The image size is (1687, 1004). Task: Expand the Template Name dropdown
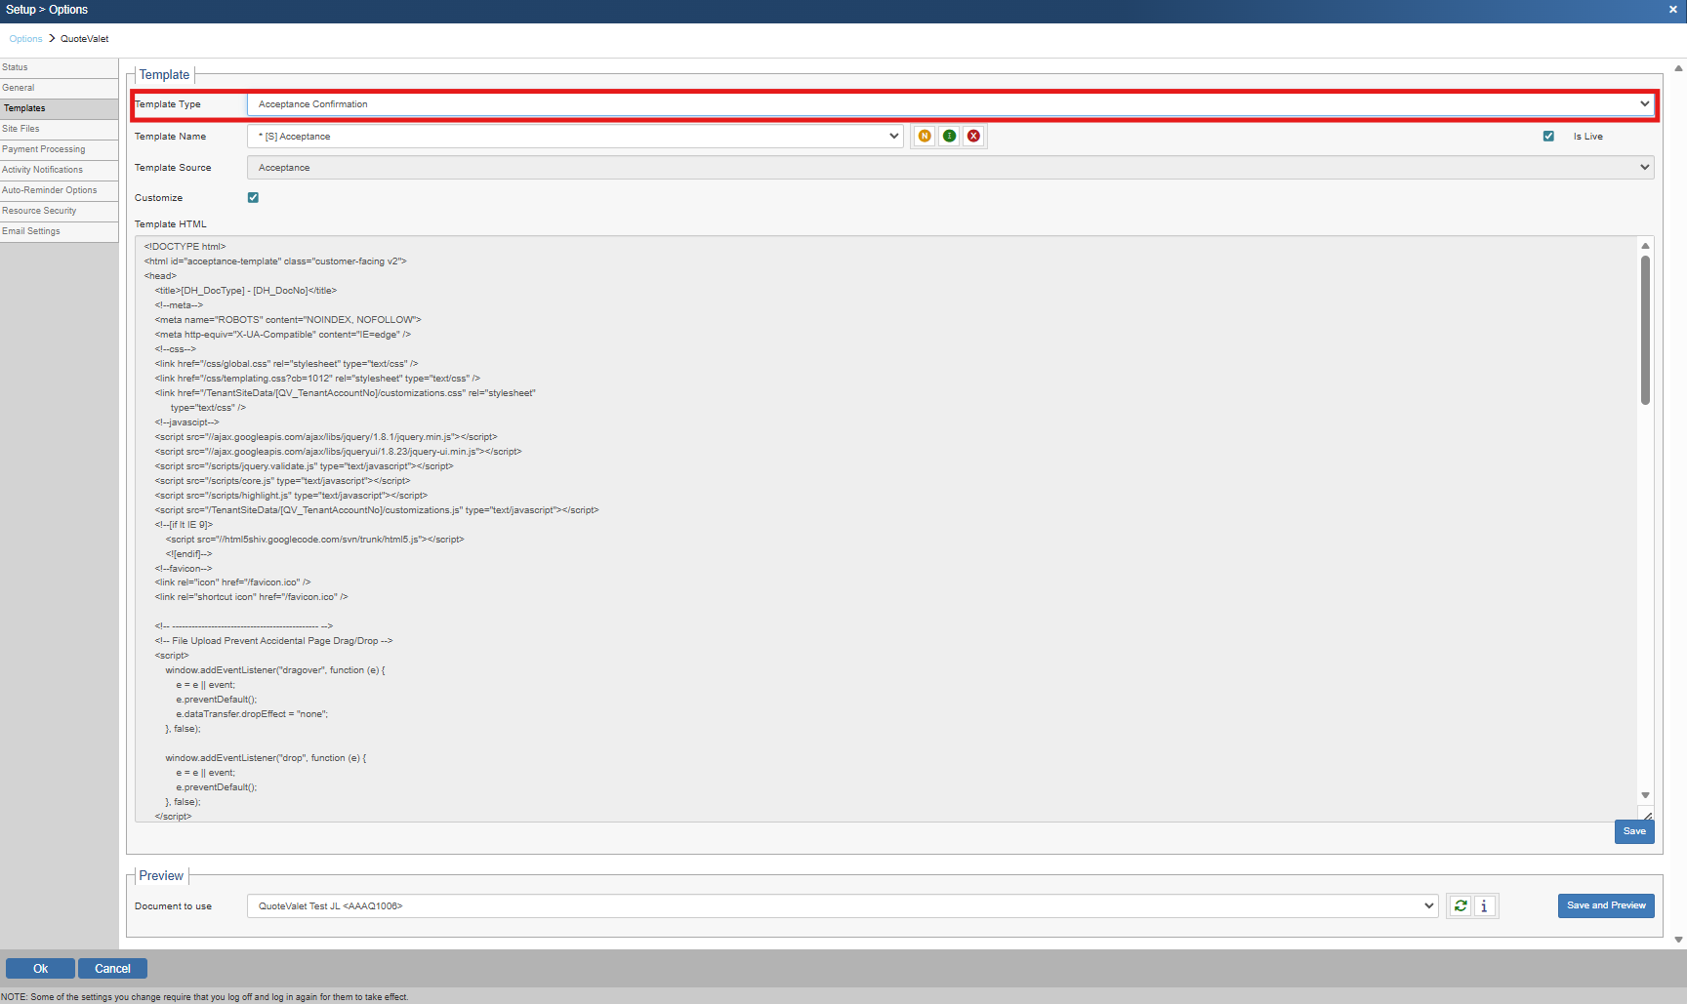pos(576,137)
